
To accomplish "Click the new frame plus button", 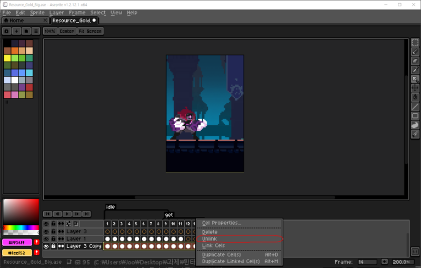I will pyautogui.click(x=384, y=262).
